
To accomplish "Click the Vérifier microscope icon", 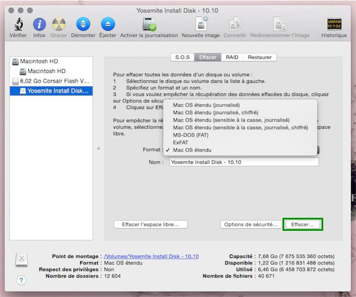I will point(18,24).
